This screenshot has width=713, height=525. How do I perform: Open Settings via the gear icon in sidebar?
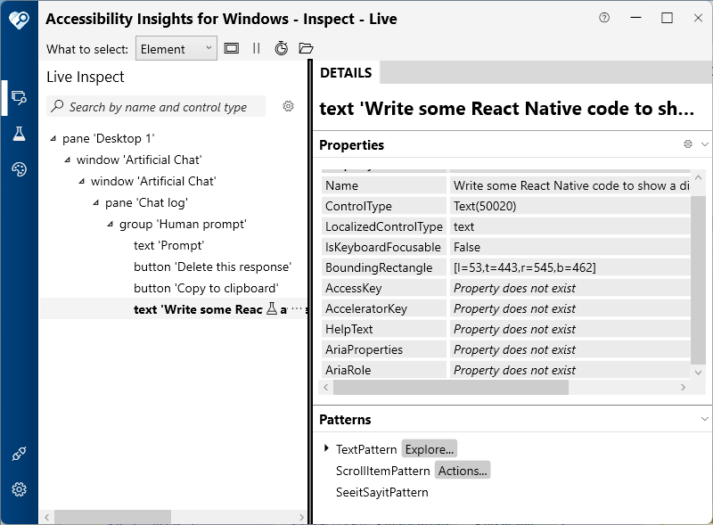point(19,488)
